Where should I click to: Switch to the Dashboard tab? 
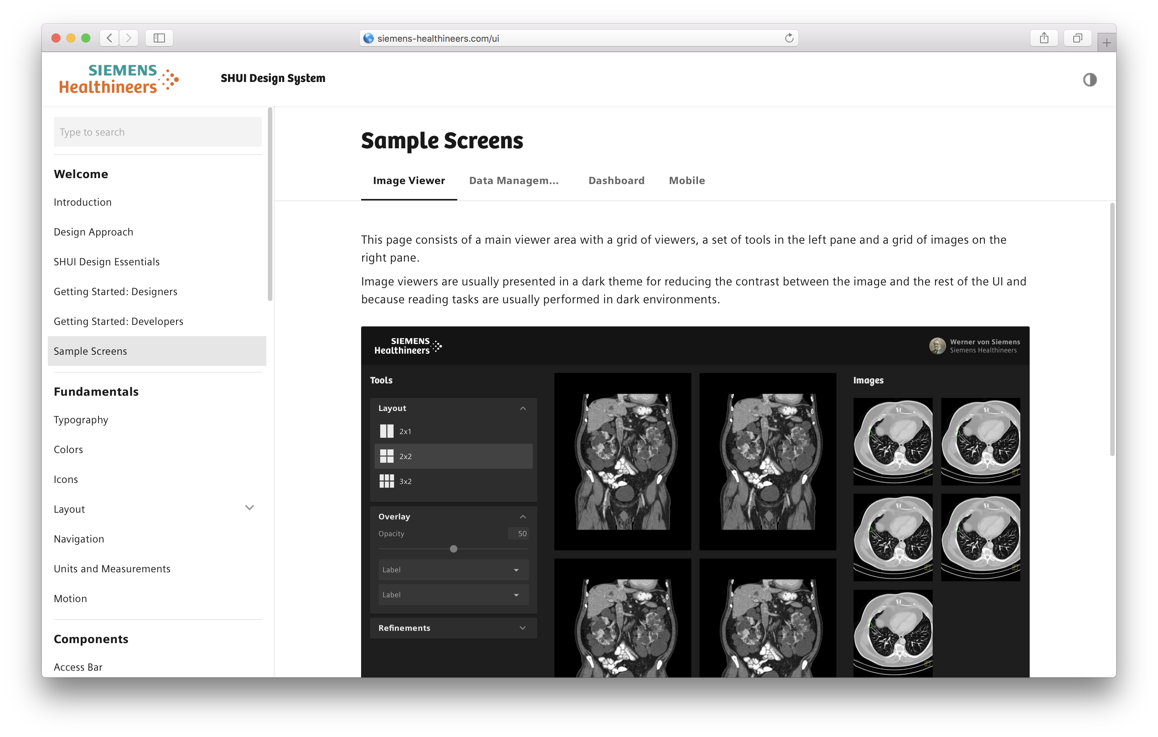(616, 180)
